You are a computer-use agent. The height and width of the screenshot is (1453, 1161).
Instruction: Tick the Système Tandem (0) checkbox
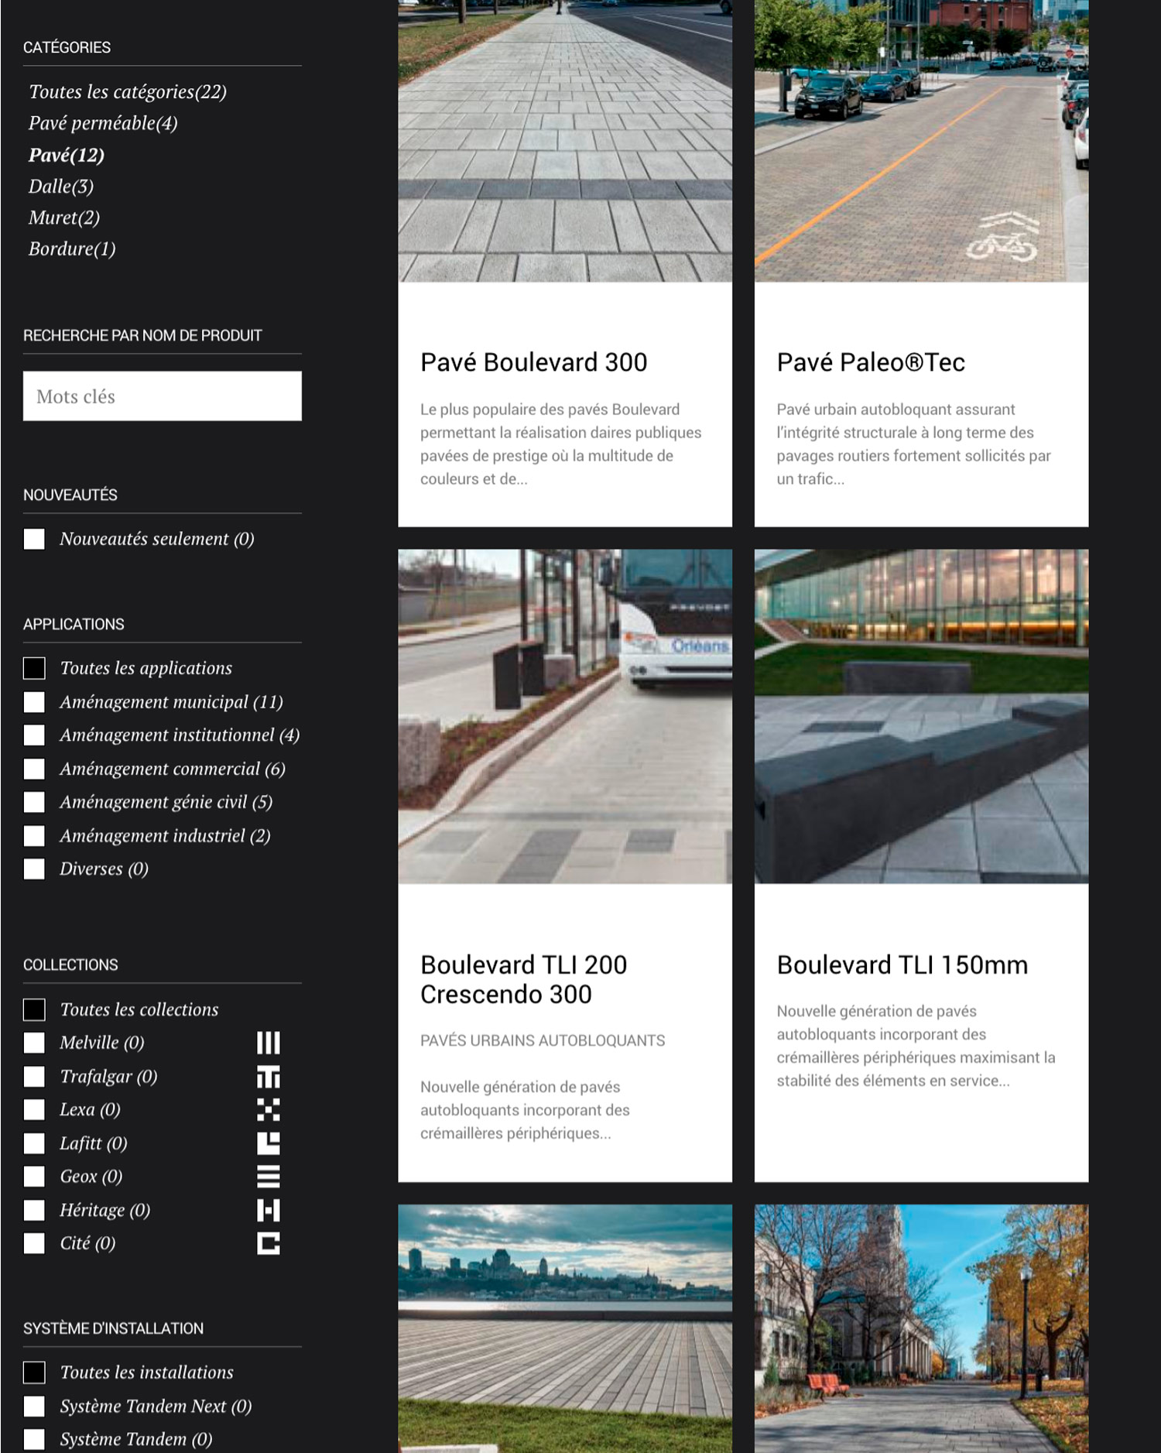click(34, 1439)
